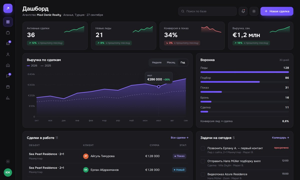Open the Все сделки link

tap(179, 137)
